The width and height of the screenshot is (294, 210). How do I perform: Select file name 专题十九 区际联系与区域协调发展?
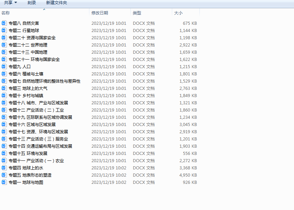coord(40,117)
